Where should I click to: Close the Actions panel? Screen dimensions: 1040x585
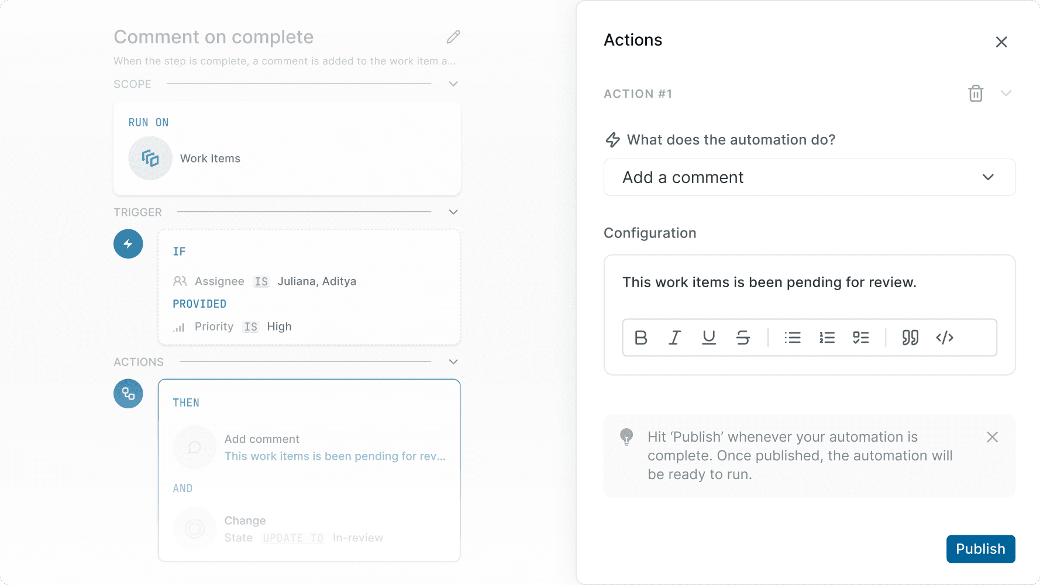tap(1002, 42)
